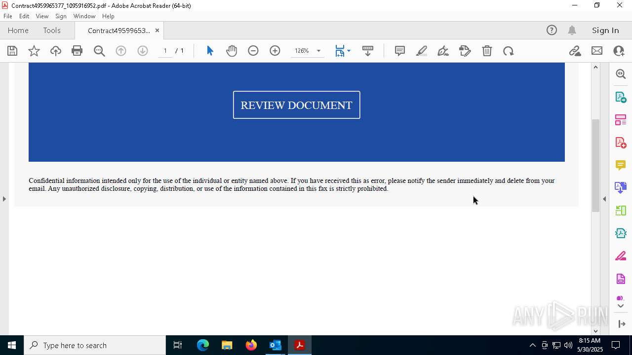Open zoom level dropdown at 126%
Screen dimensions: 632x355
pyautogui.click(x=318, y=51)
